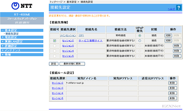Open the help question mark icon
The height and width of the screenshot is (111, 183).
[x=179, y=8]
